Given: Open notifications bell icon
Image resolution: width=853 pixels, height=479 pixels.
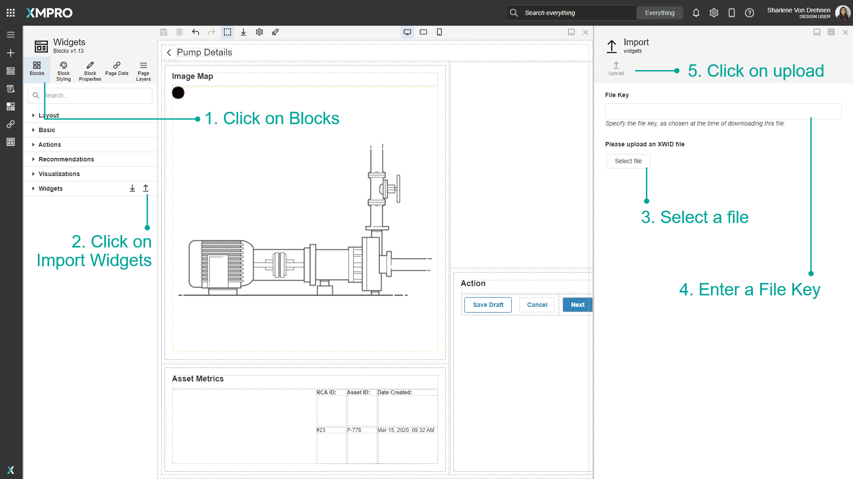Looking at the screenshot, I should point(696,13).
